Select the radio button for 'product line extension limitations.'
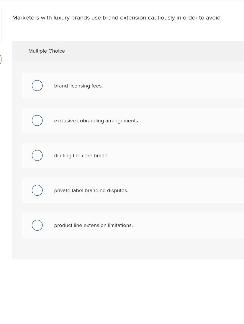This screenshot has height=324, width=244. [x=37, y=225]
